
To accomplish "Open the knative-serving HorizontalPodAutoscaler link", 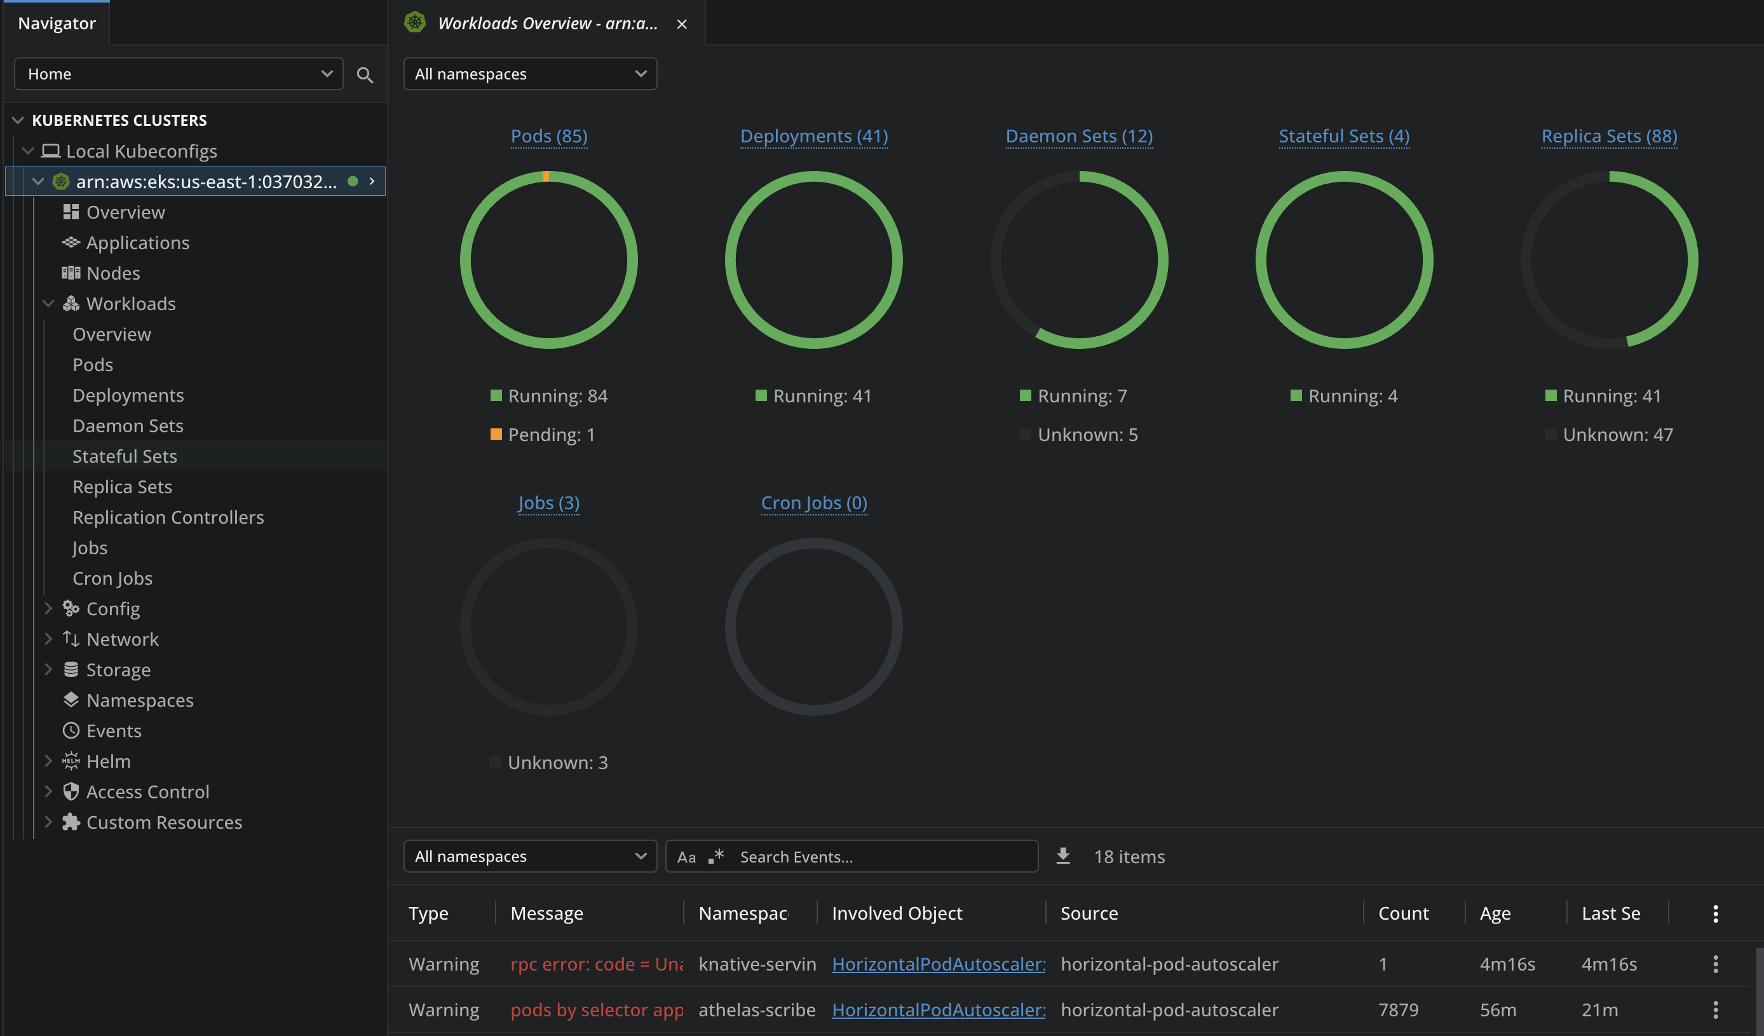I will [x=939, y=964].
